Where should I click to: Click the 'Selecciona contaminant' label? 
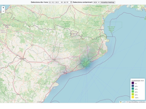(x=83, y=2)
